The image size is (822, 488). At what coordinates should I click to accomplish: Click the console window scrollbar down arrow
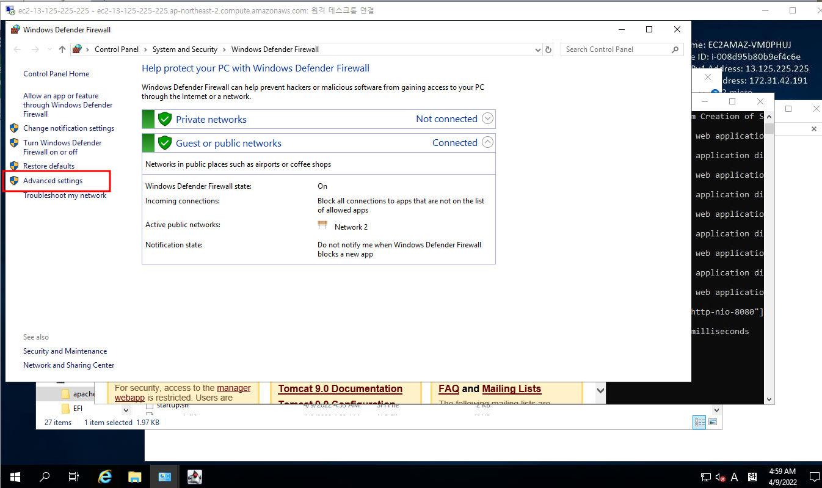[x=769, y=398]
